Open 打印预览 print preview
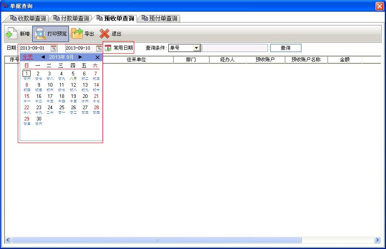386x249 pixels. [x=50, y=34]
